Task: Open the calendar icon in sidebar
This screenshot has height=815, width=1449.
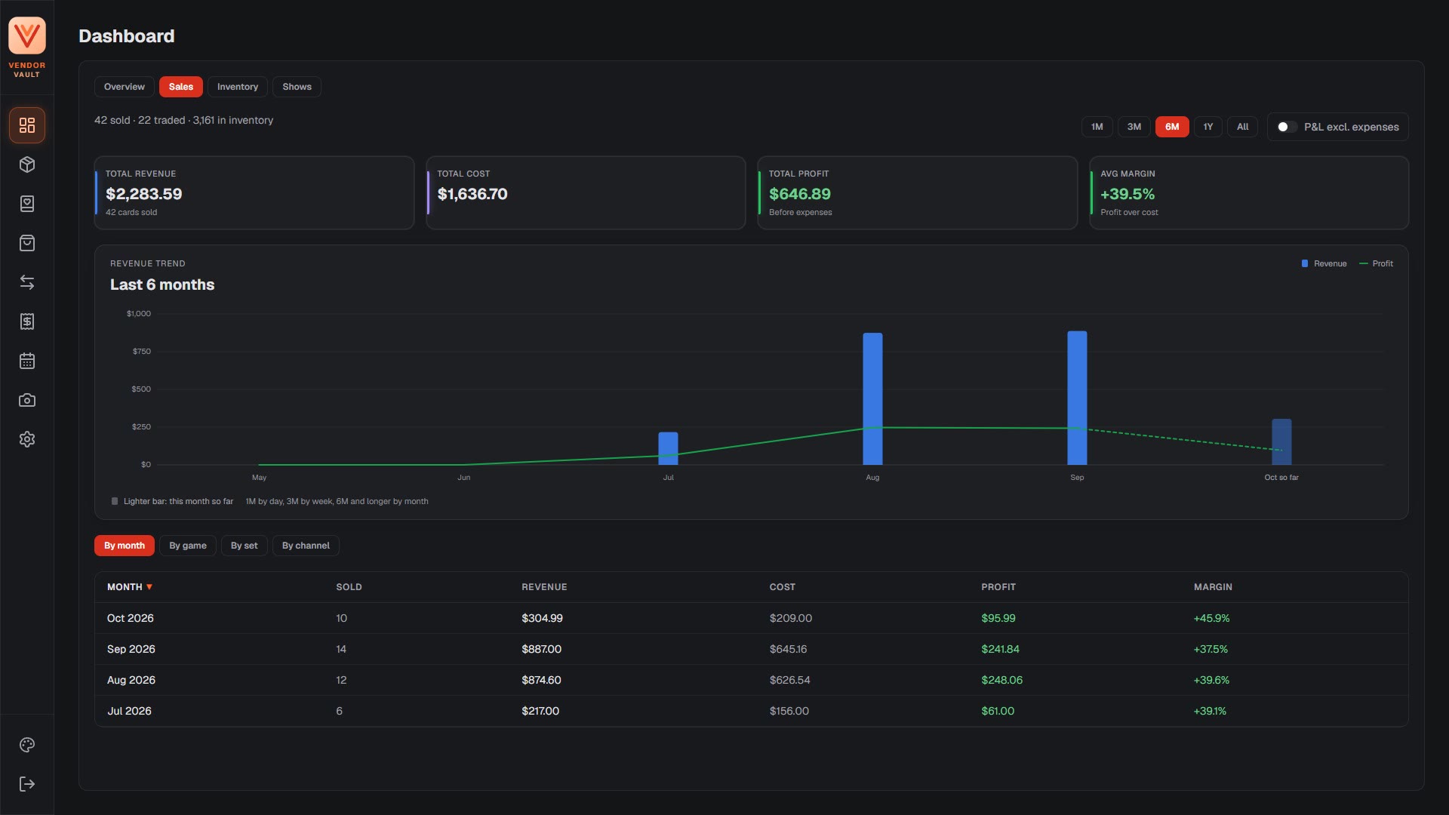Action: (x=27, y=361)
